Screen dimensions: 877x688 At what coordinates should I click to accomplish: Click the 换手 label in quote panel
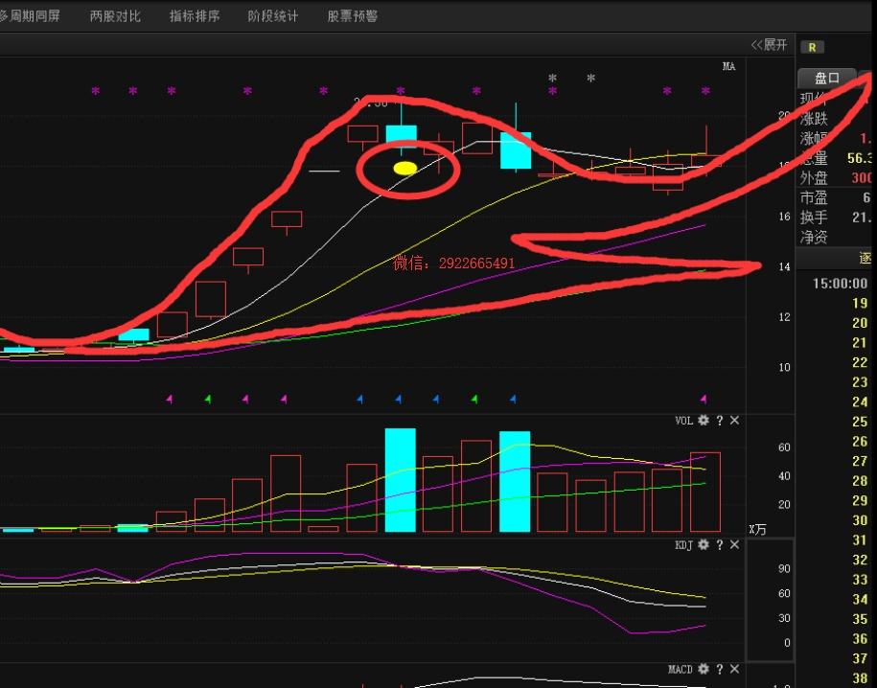point(814,217)
